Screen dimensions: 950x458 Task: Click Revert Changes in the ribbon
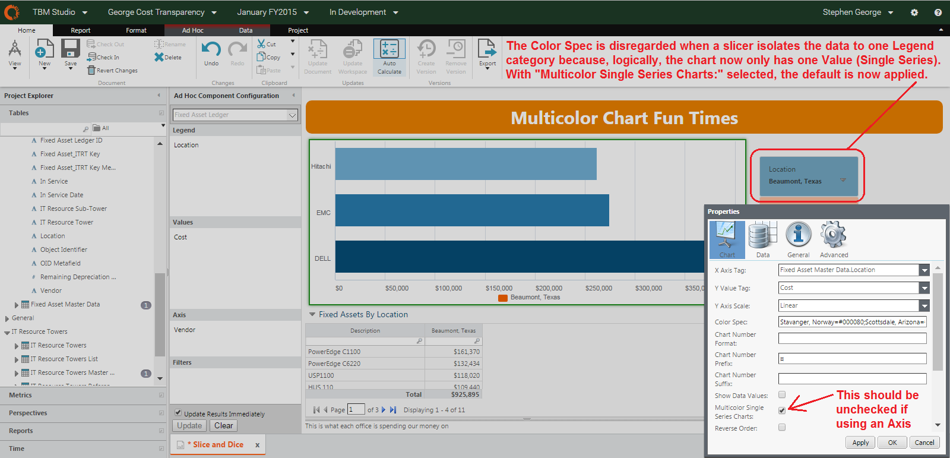click(x=112, y=70)
